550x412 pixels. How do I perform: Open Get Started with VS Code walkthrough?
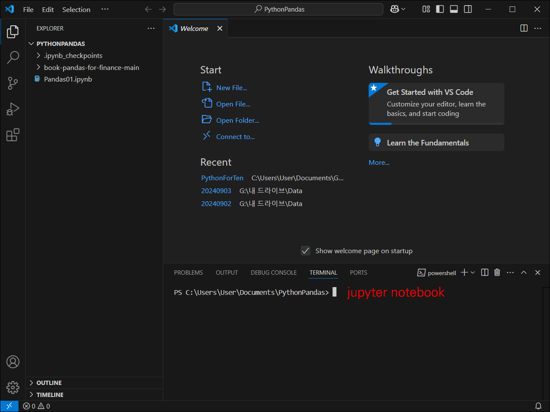[x=437, y=104]
